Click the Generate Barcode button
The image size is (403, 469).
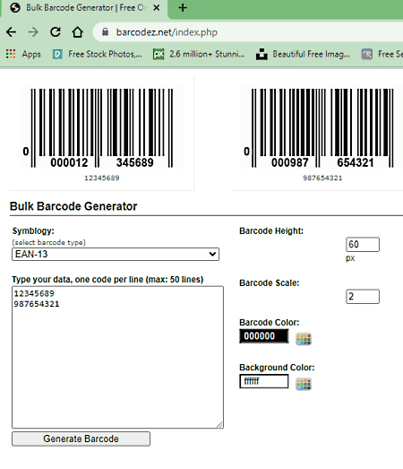(81, 439)
